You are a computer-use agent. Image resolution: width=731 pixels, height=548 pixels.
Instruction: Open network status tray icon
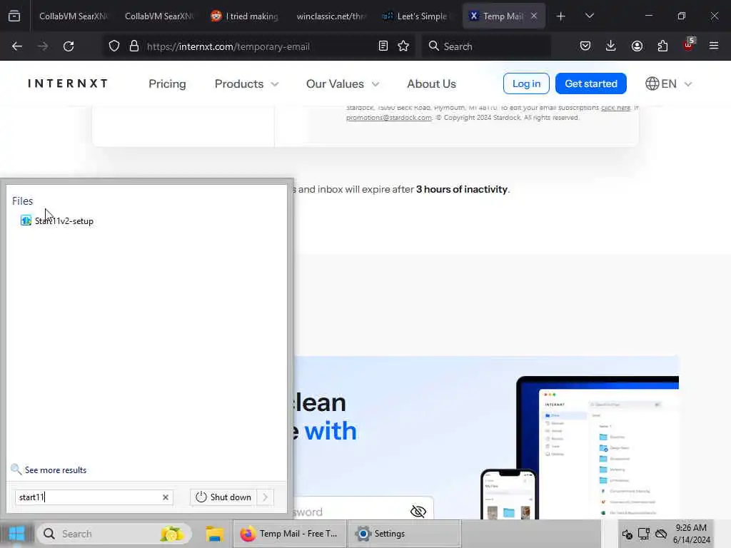(x=644, y=534)
